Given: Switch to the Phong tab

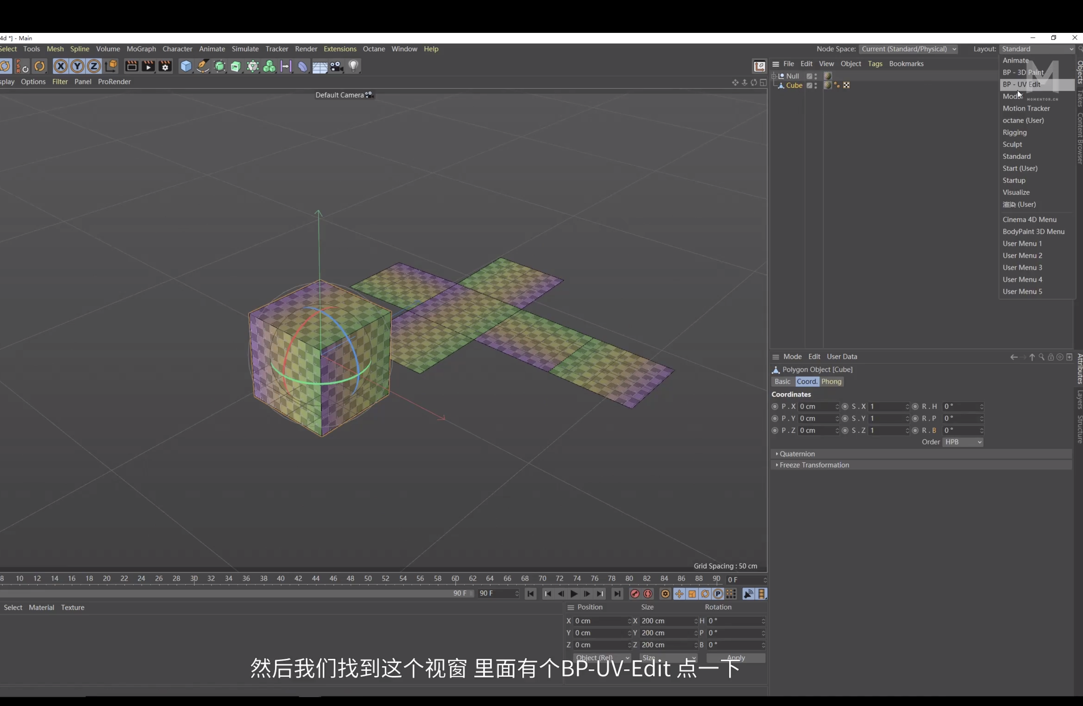Looking at the screenshot, I should coord(831,381).
